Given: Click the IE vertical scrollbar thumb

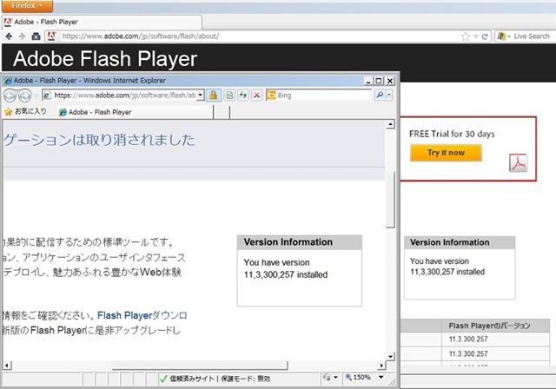Looking at the screenshot, I should (x=390, y=199).
